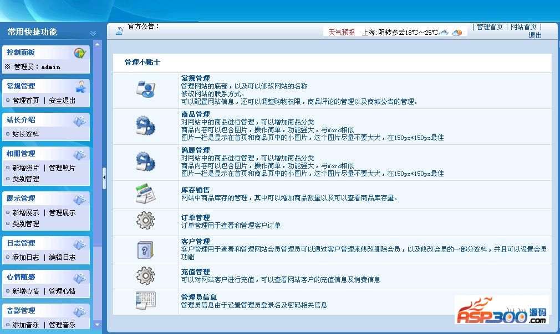Click the 订单管理 tip title
This screenshot has width=560, height=334.
click(195, 217)
